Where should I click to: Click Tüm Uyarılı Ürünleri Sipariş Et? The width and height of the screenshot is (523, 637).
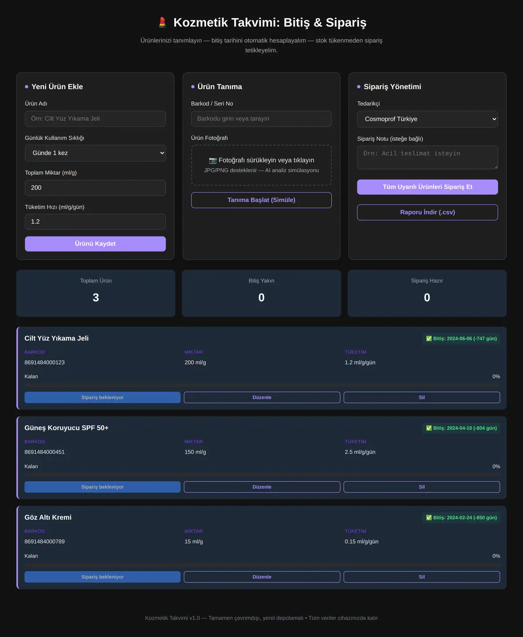tap(428, 187)
